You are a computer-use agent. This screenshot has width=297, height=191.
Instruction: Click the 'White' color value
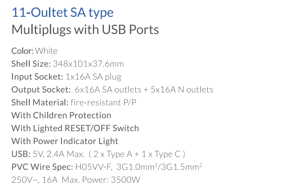click(46, 51)
